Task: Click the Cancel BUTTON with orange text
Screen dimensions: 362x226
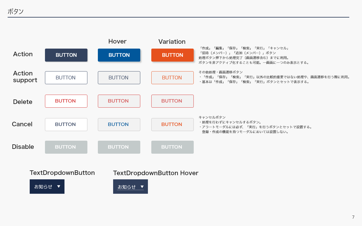Action: [173, 125]
